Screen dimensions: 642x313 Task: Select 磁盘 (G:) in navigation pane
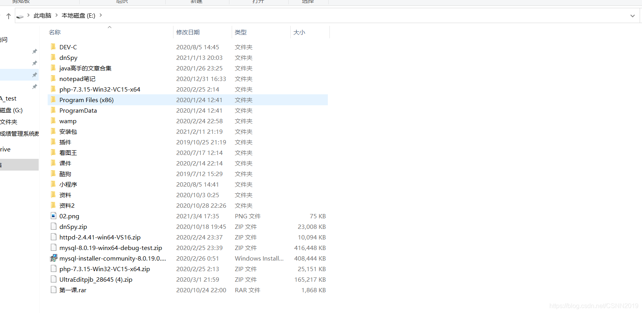pos(11,110)
